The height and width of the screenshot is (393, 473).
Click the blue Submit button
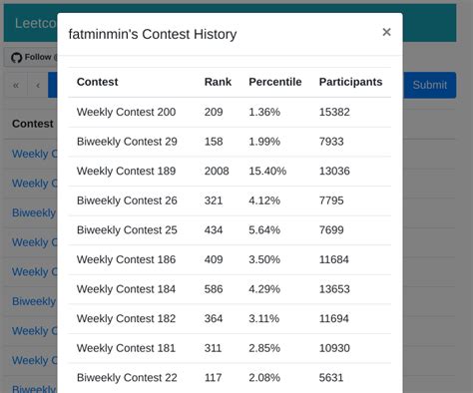429,85
